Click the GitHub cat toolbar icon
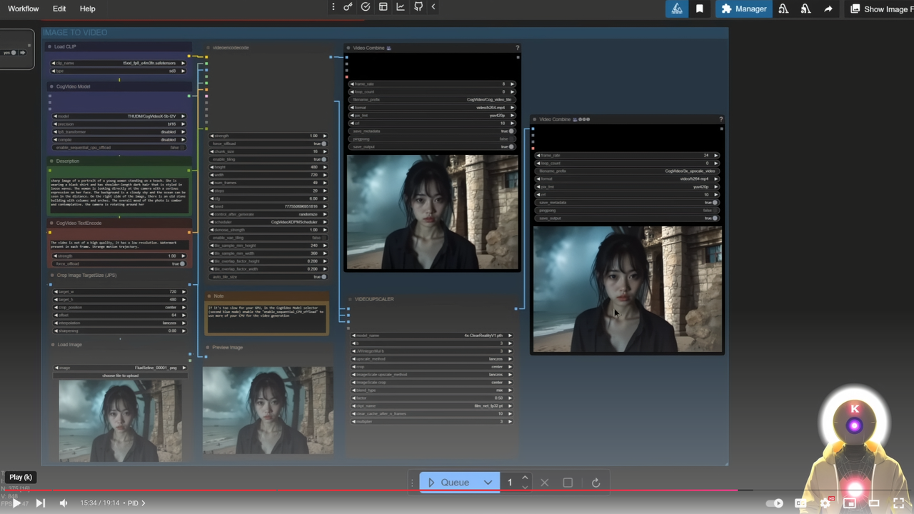Viewport: 914px width, 514px height. [x=418, y=7]
